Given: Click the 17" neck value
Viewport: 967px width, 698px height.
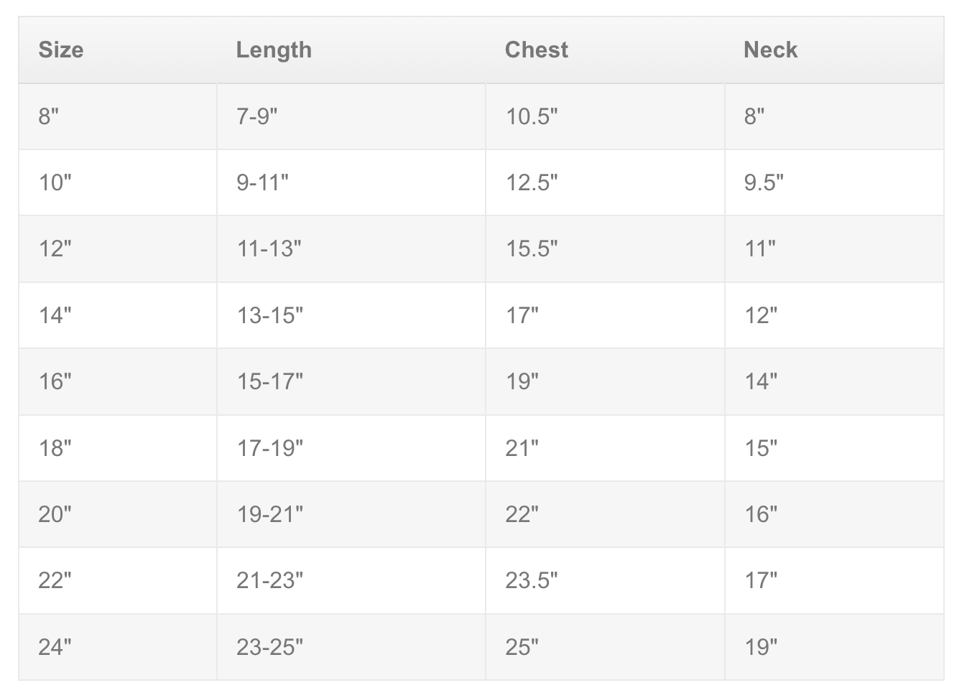Looking at the screenshot, I should click(x=761, y=580).
